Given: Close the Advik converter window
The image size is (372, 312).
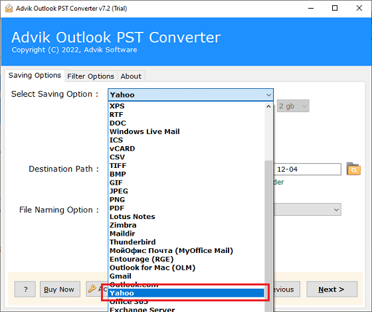Looking at the screenshot, I should tap(359, 8).
